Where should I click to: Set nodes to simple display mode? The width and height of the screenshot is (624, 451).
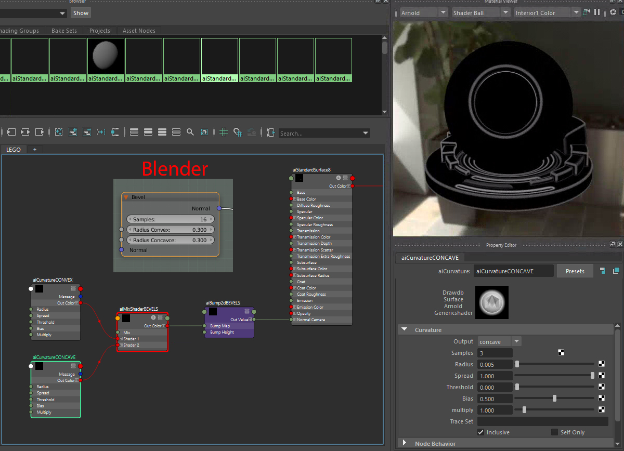coord(134,132)
